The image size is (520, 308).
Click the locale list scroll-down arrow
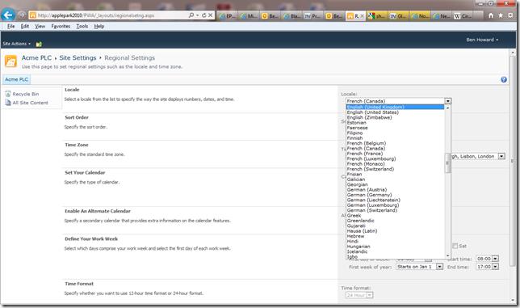pyautogui.click(x=447, y=255)
